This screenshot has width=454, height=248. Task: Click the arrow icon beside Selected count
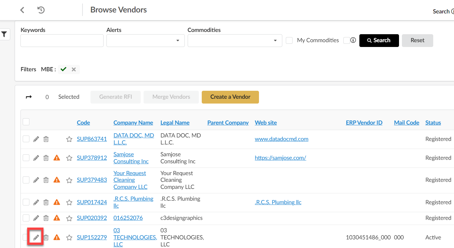coord(29,97)
